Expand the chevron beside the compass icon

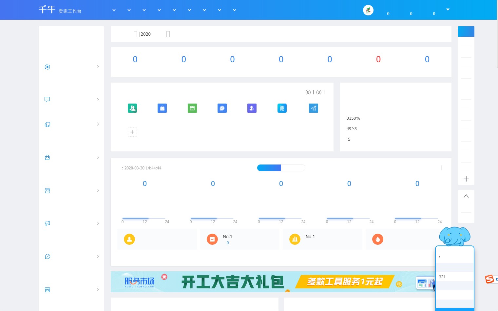pyautogui.click(x=98, y=257)
